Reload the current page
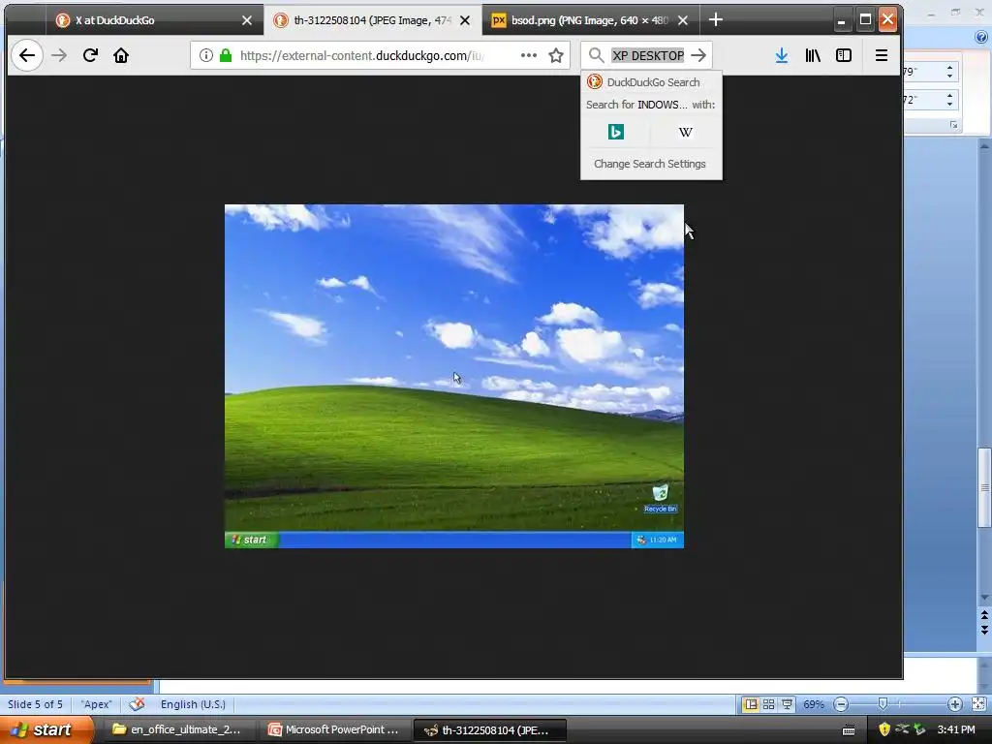 click(x=90, y=55)
